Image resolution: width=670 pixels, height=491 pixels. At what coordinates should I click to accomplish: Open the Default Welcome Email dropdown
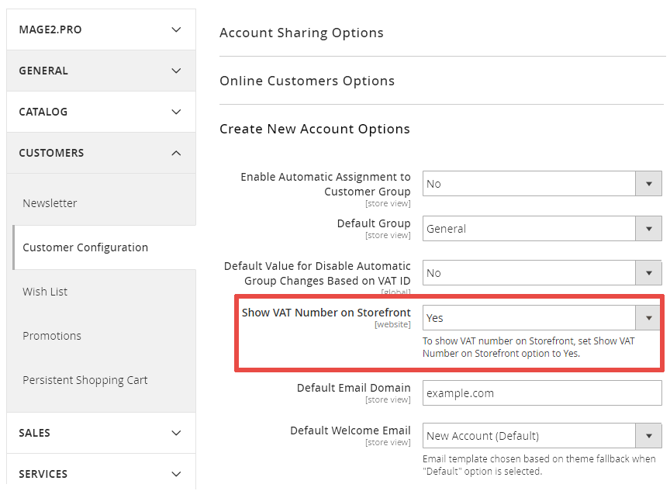[x=542, y=436]
